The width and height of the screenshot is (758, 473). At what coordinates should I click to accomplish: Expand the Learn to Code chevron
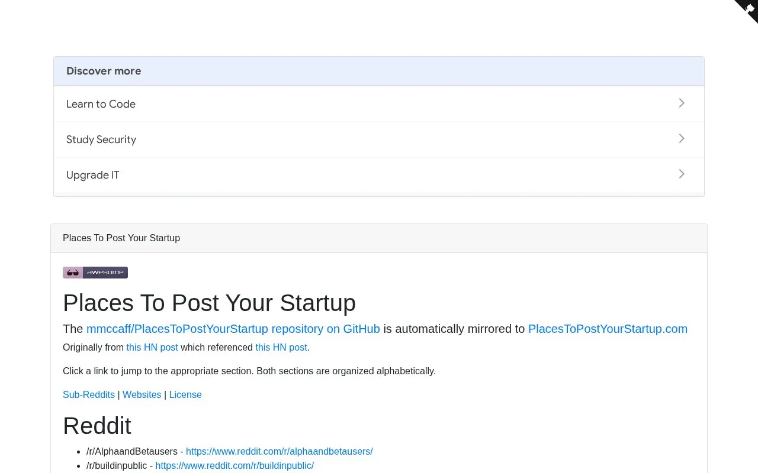pos(682,103)
